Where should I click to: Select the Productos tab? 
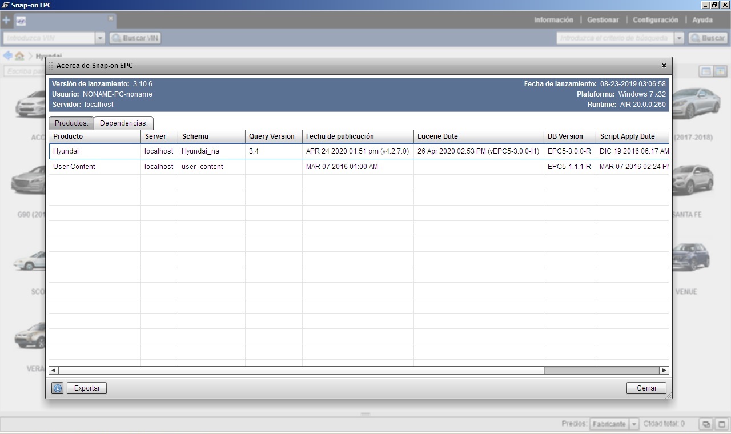[x=71, y=123]
